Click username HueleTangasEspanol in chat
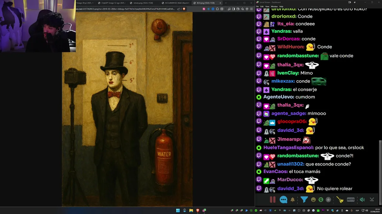This screenshot has height=214, width=382. pyautogui.click(x=288, y=147)
